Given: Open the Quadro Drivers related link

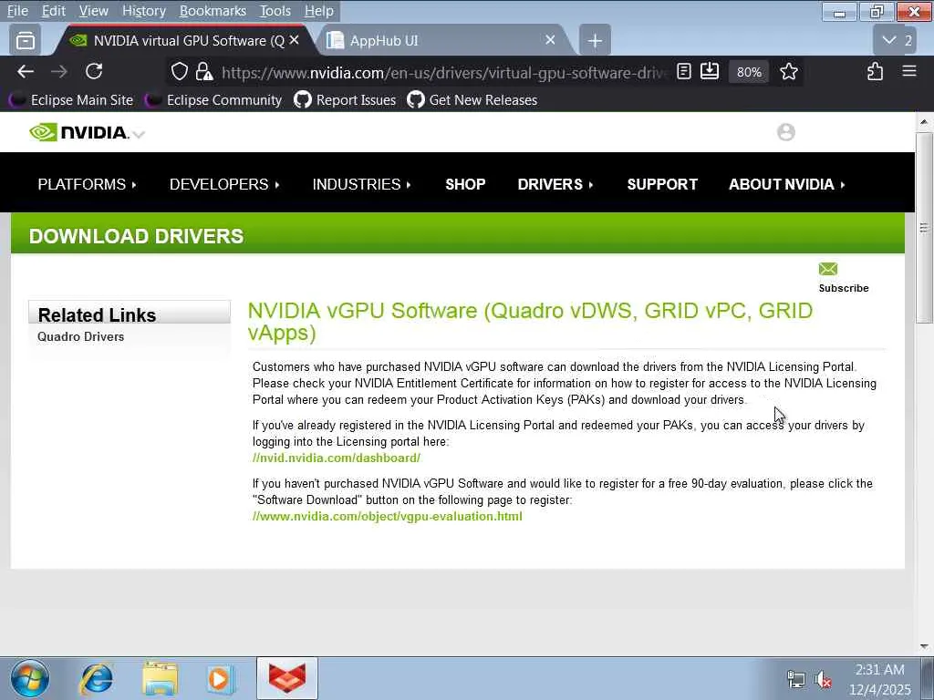Looking at the screenshot, I should point(80,337).
